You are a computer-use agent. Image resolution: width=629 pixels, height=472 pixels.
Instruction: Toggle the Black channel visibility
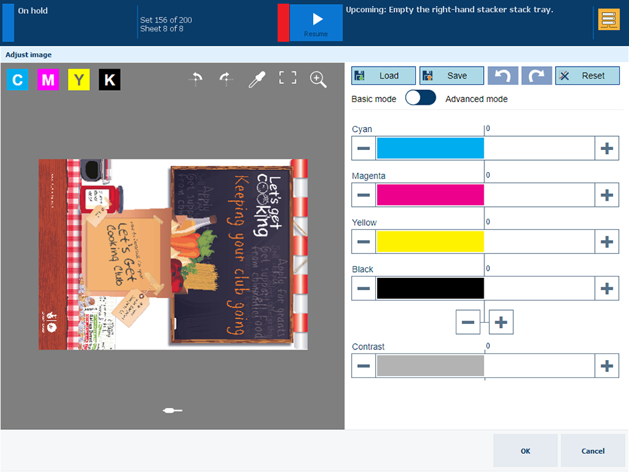click(110, 80)
